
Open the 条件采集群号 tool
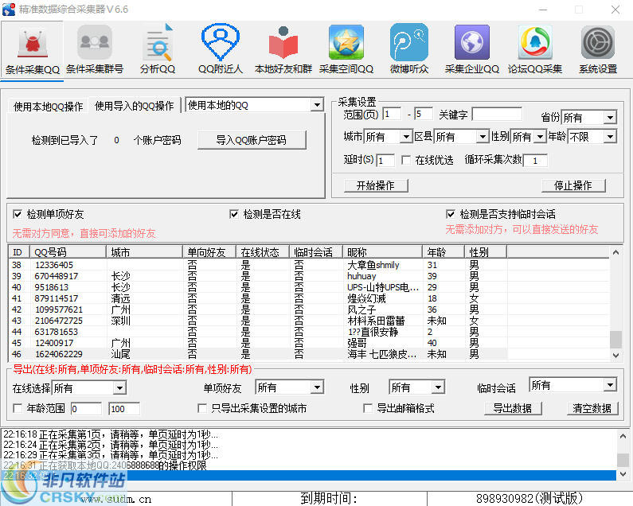point(95,49)
